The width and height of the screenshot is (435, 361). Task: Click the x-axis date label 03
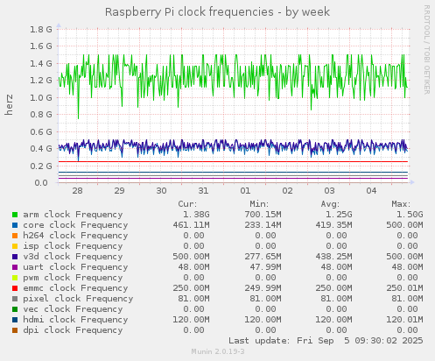[329, 191]
